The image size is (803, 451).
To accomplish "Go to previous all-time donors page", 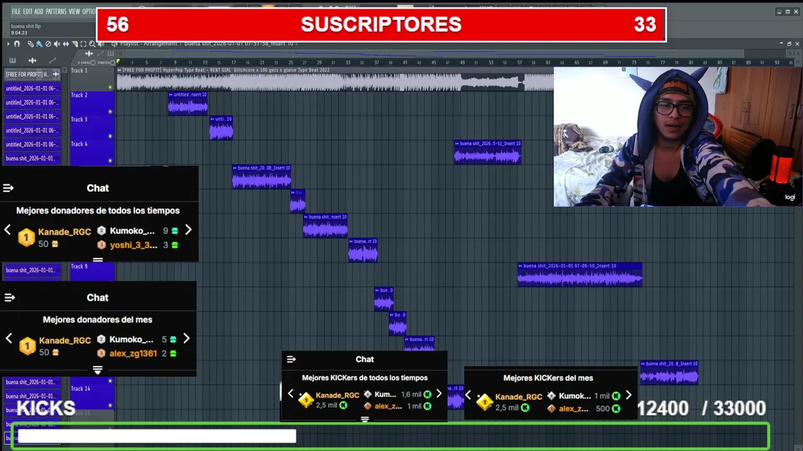I will (x=8, y=230).
